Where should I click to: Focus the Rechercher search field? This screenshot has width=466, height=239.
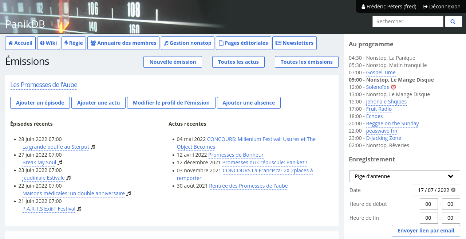click(x=408, y=21)
